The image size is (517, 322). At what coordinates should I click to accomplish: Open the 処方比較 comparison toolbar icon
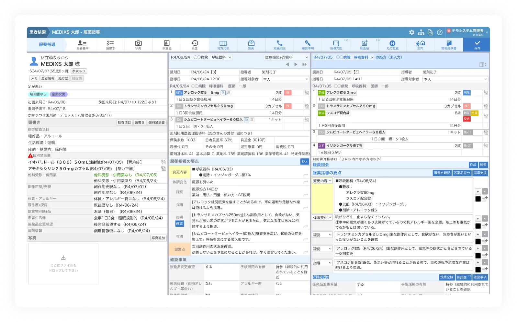tap(223, 45)
